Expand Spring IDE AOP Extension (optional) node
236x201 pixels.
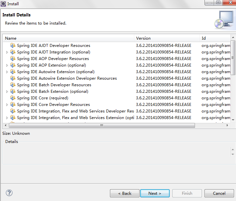7,65
